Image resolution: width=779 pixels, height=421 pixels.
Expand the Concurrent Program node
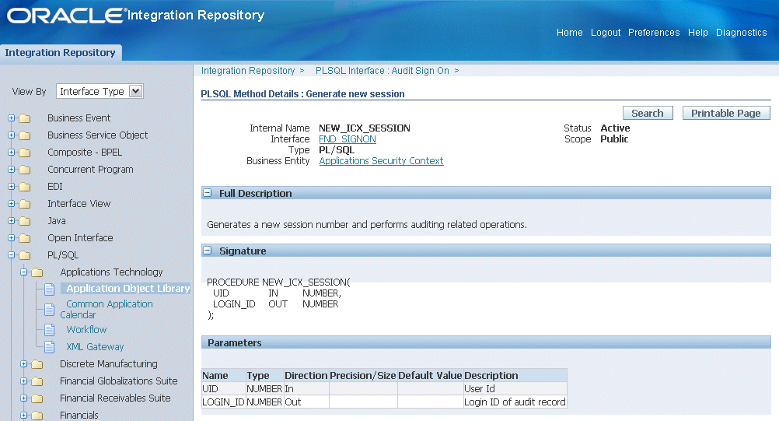coord(12,169)
